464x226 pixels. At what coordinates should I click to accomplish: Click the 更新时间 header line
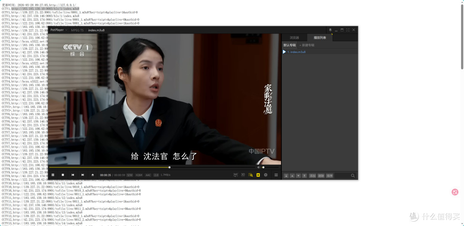click(39, 5)
